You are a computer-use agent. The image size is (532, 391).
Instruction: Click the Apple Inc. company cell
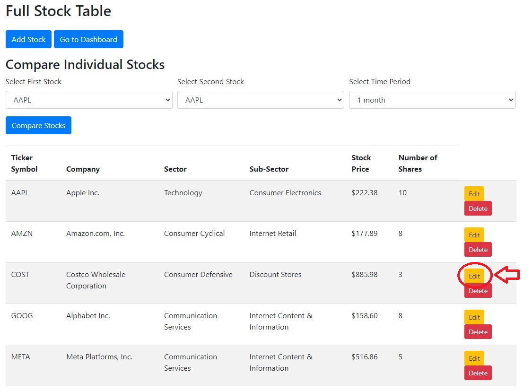pyautogui.click(x=82, y=193)
